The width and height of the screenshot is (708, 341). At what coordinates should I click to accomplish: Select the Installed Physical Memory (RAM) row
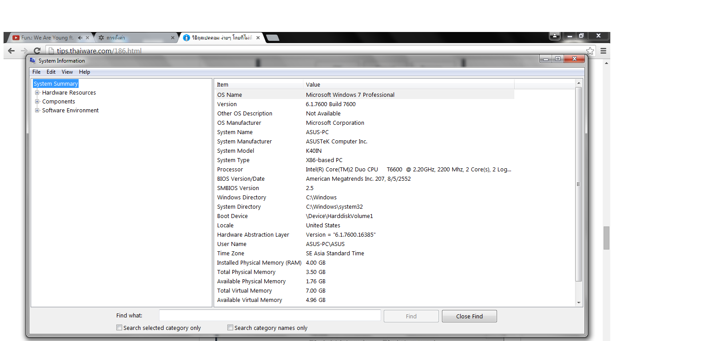pos(364,262)
